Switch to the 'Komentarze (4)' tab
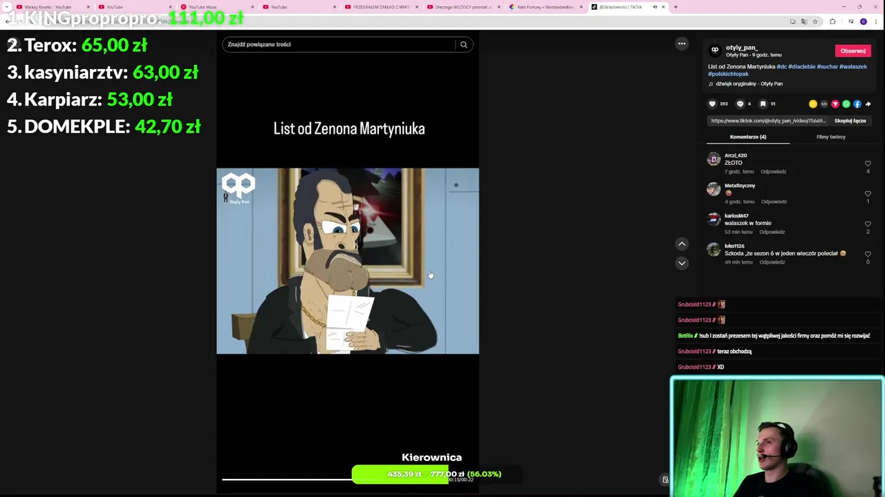 tap(748, 137)
